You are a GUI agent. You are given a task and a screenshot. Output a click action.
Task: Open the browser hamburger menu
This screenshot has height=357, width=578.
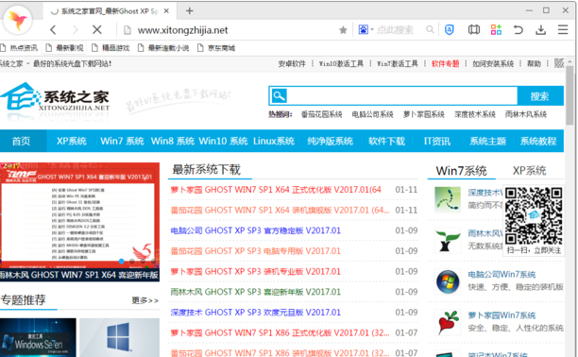click(x=563, y=29)
